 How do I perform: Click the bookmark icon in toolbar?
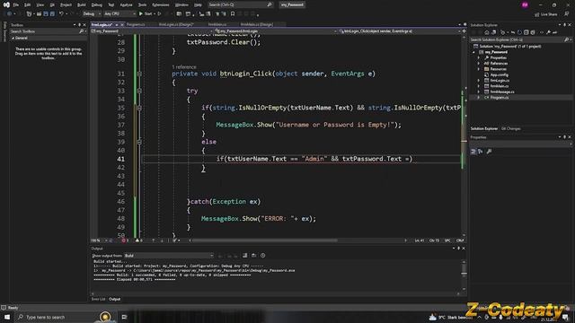coord(233,14)
